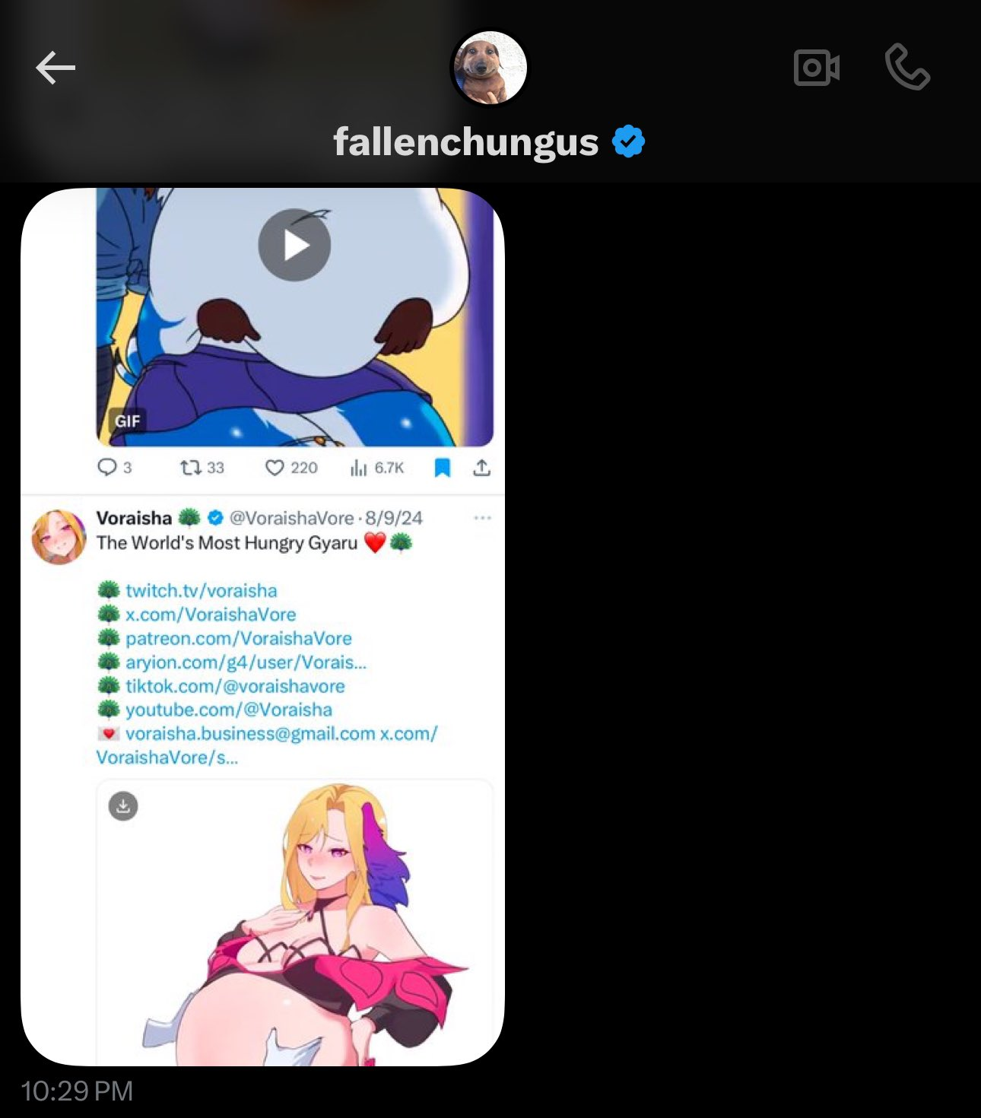Viewport: 981px width, 1118px height.
Task: Play the GIF in the shared tweet
Action: tap(294, 245)
